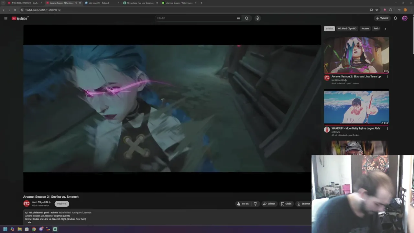Open Microsoft Store from taskbar
This screenshot has height=233, width=414.
click(27, 229)
